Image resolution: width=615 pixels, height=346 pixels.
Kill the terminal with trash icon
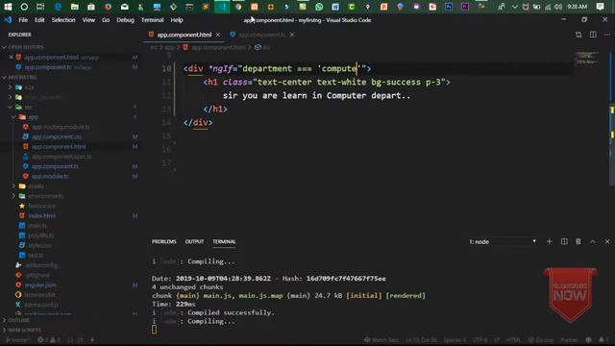click(x=578, y=241)
